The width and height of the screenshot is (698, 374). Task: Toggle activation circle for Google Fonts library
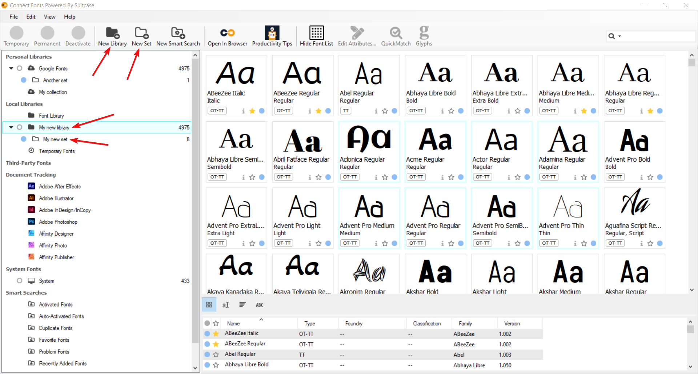[x=20, y=68]
